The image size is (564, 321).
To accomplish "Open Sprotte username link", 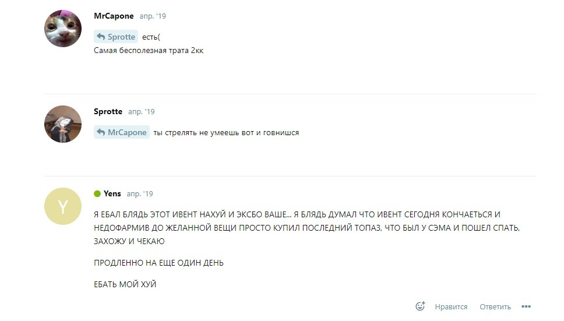I will coord(108,111).
